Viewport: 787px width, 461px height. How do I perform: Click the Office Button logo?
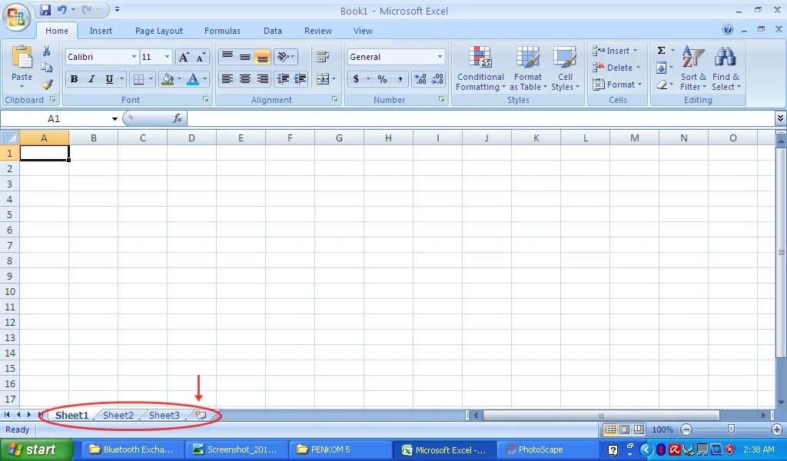16,18
